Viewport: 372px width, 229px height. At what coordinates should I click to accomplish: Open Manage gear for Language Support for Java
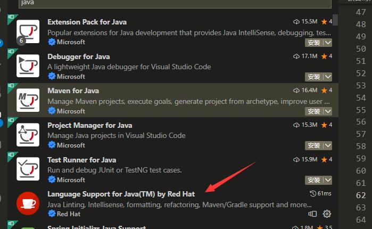point(327,214)
